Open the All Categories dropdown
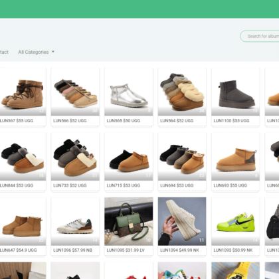 (x=36, y=52)
